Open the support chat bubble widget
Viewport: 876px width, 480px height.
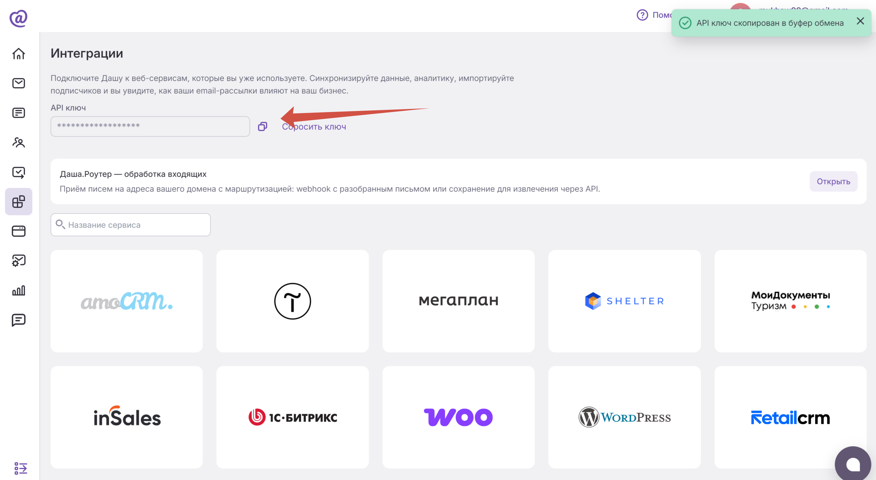853,464
